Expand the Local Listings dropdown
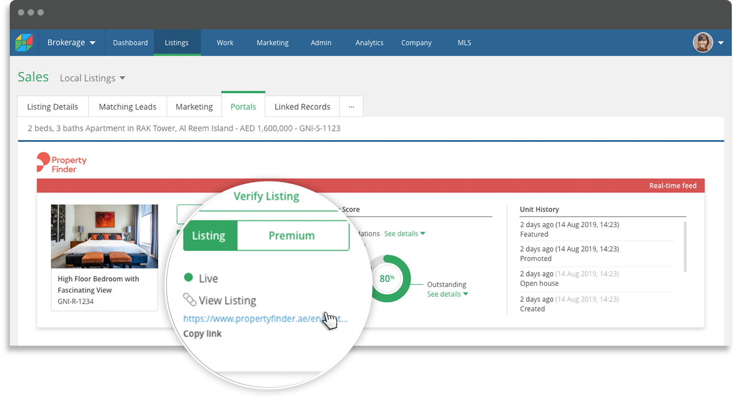 (93, 78)
